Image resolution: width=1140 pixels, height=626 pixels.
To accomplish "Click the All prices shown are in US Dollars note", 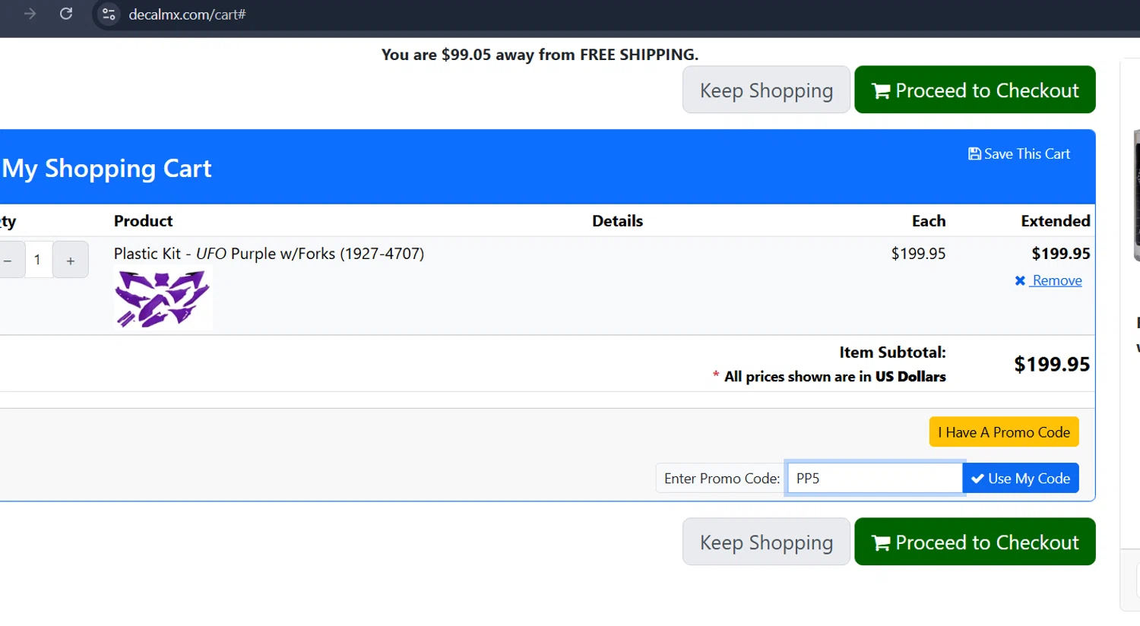I will click(x=829, y=377).
